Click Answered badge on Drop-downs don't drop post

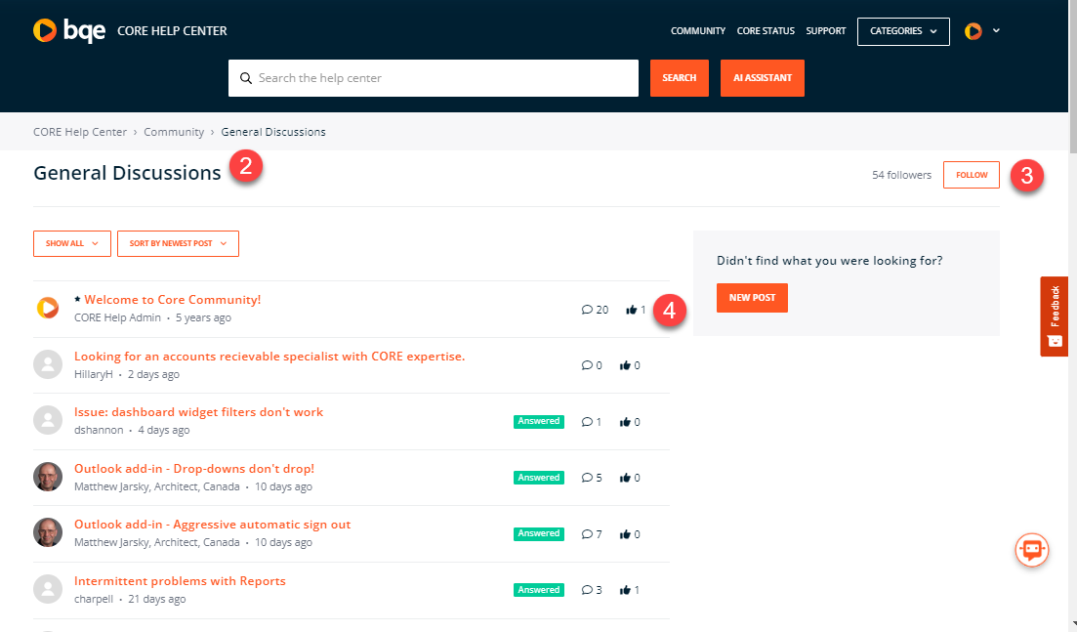pyautogui.click(x=539, y=478)
